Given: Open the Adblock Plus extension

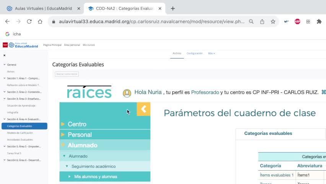Looking at the screenshot, I should pos(297,21).
